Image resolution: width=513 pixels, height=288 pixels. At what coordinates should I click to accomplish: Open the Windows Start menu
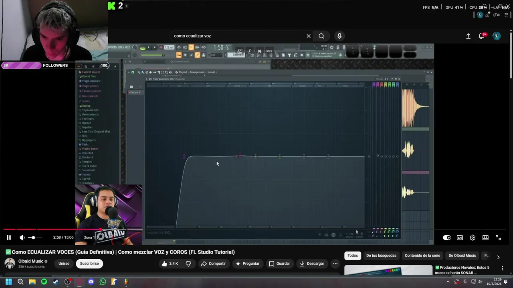[8, 282]
